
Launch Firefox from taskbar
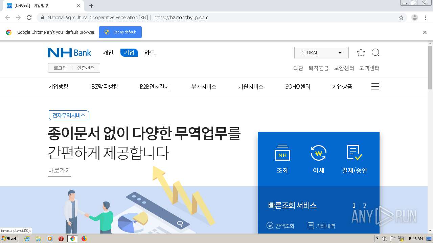84,239
